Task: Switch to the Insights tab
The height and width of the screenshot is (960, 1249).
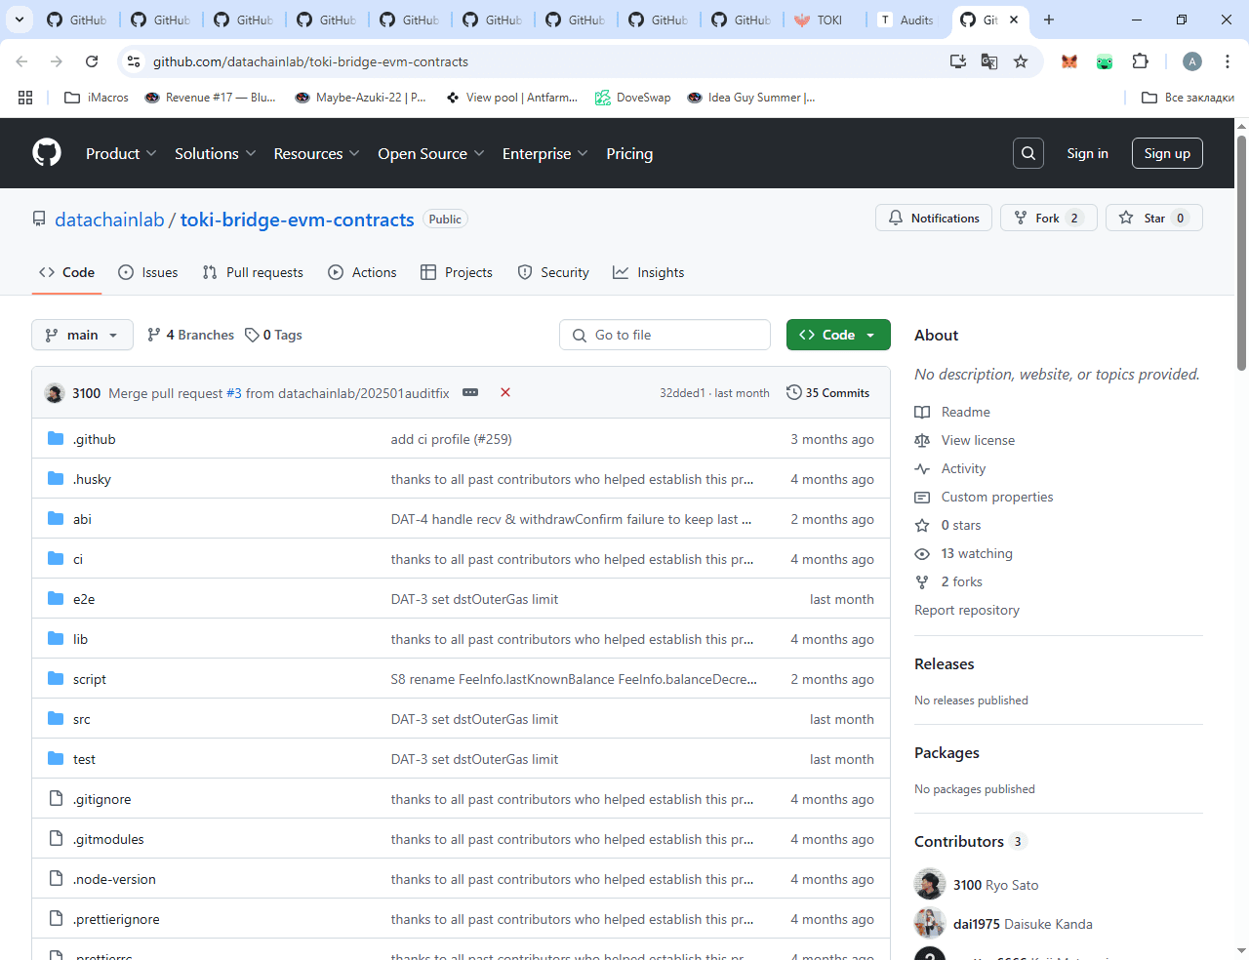Action: 648,272
